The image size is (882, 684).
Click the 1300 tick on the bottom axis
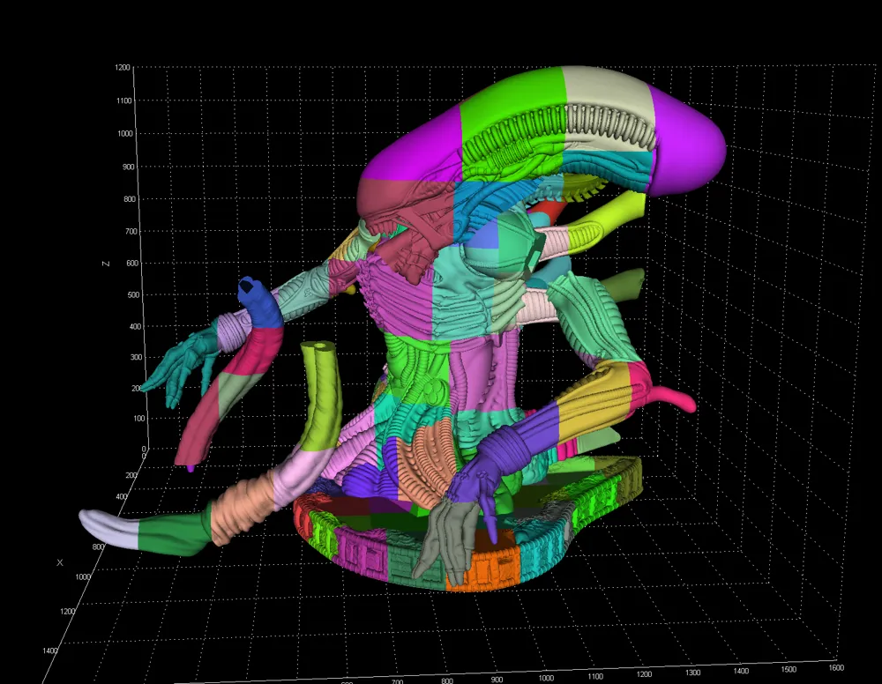click(x=693, y=673)
